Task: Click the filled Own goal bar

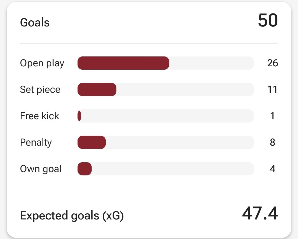Action: click(84, 169)
